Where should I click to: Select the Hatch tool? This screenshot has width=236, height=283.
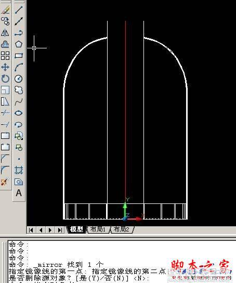19,170
